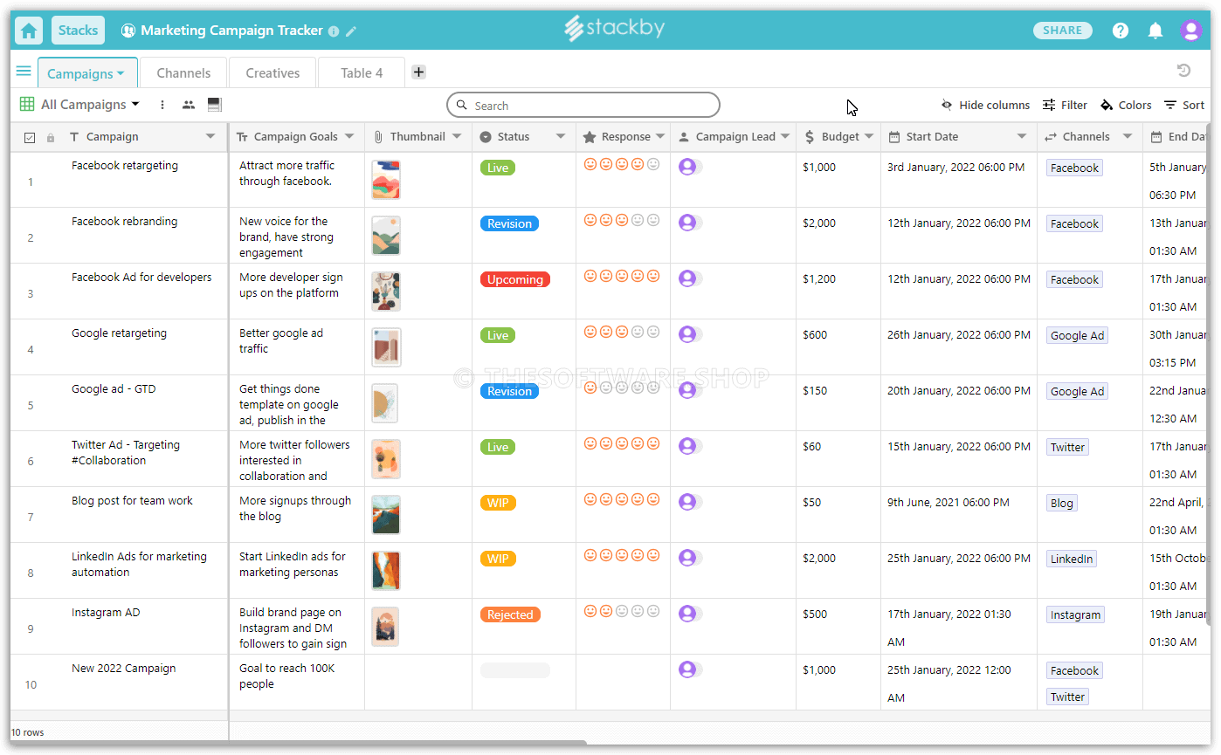Open the Sort options
Viewport: 1221px width, 755px height.
(1184, 105)
